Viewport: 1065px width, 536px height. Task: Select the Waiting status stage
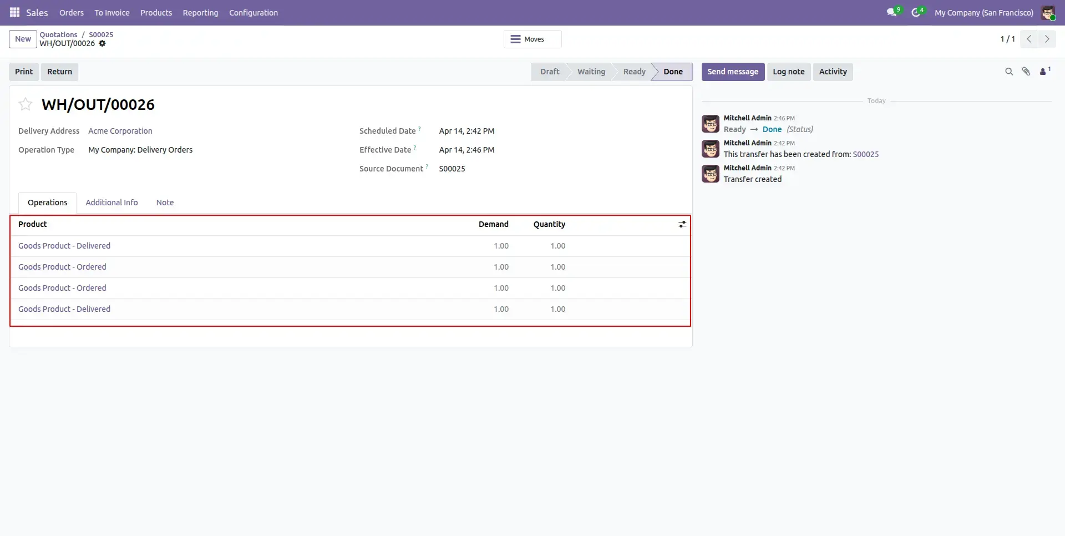(x=591, y=72)
